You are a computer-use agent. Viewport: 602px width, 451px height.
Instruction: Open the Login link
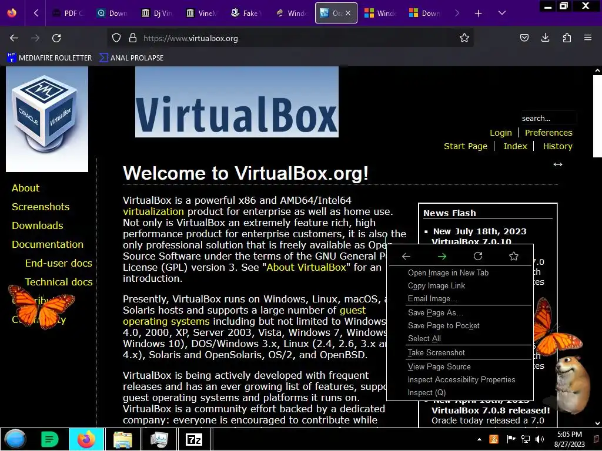501,133
